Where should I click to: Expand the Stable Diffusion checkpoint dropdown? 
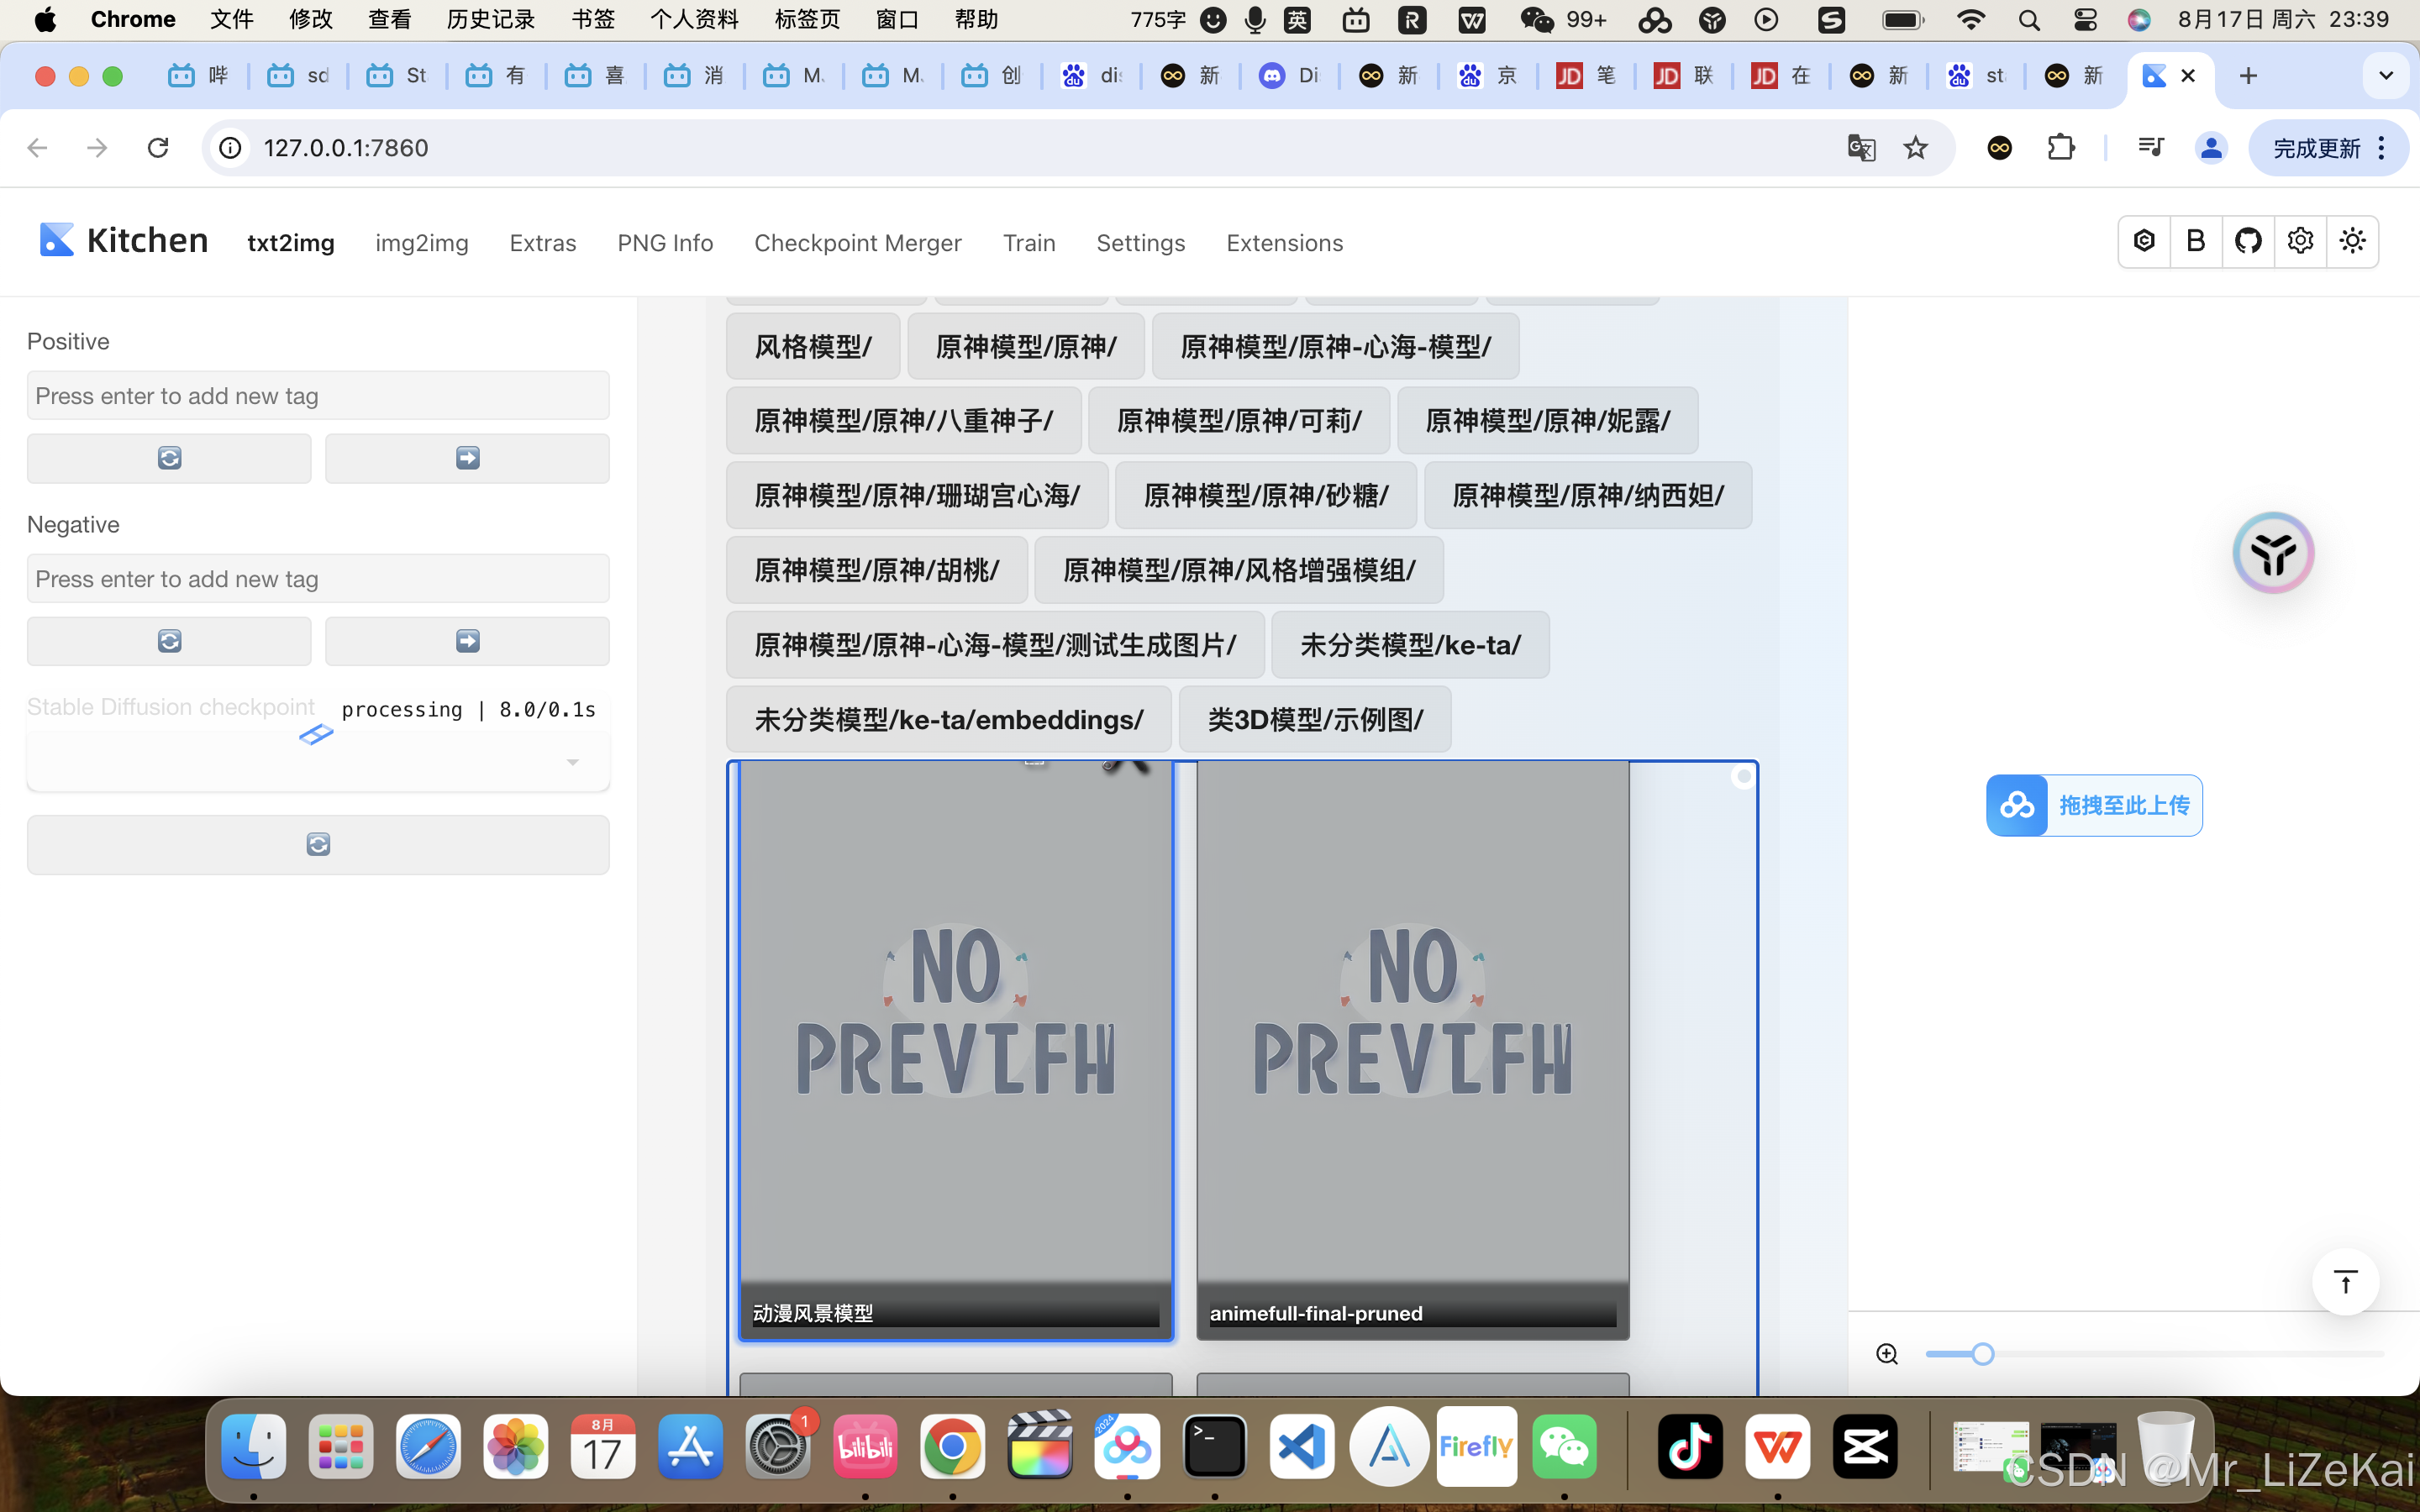(572, 762)
